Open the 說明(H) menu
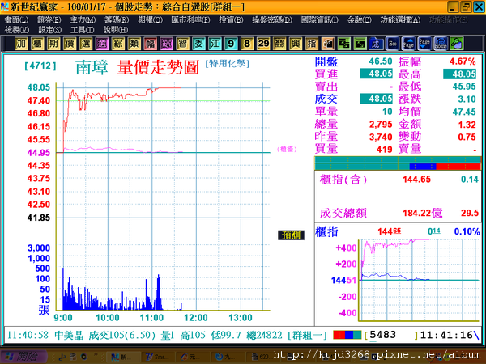 [x=116, y=30]
